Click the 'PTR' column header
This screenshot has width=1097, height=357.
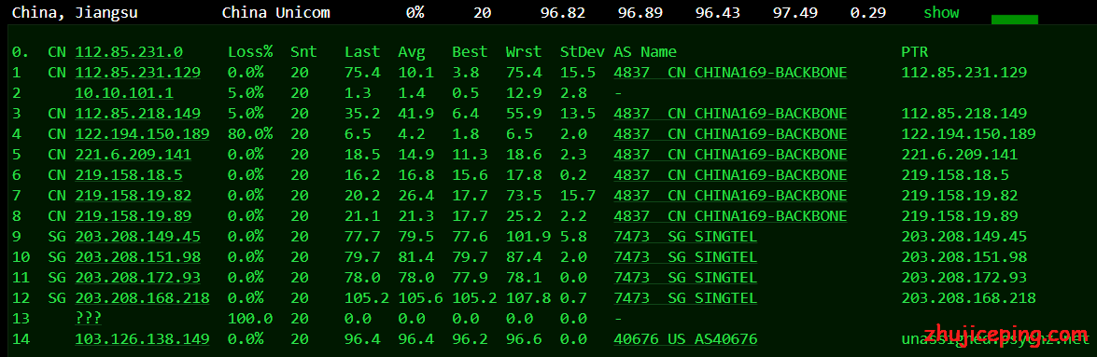(x=914, y=51)
